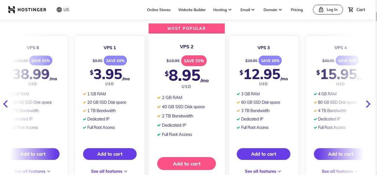Expand See all features under VPS 3
This screenshot has width=377, height=175.
click(263, 171)
